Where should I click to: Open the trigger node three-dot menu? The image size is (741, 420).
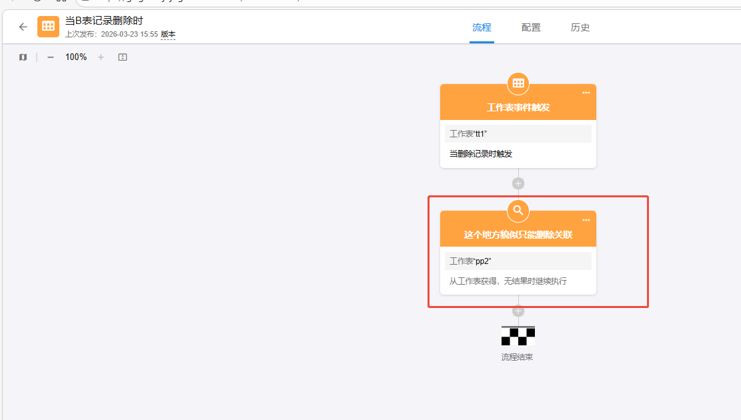coord(586,93)
